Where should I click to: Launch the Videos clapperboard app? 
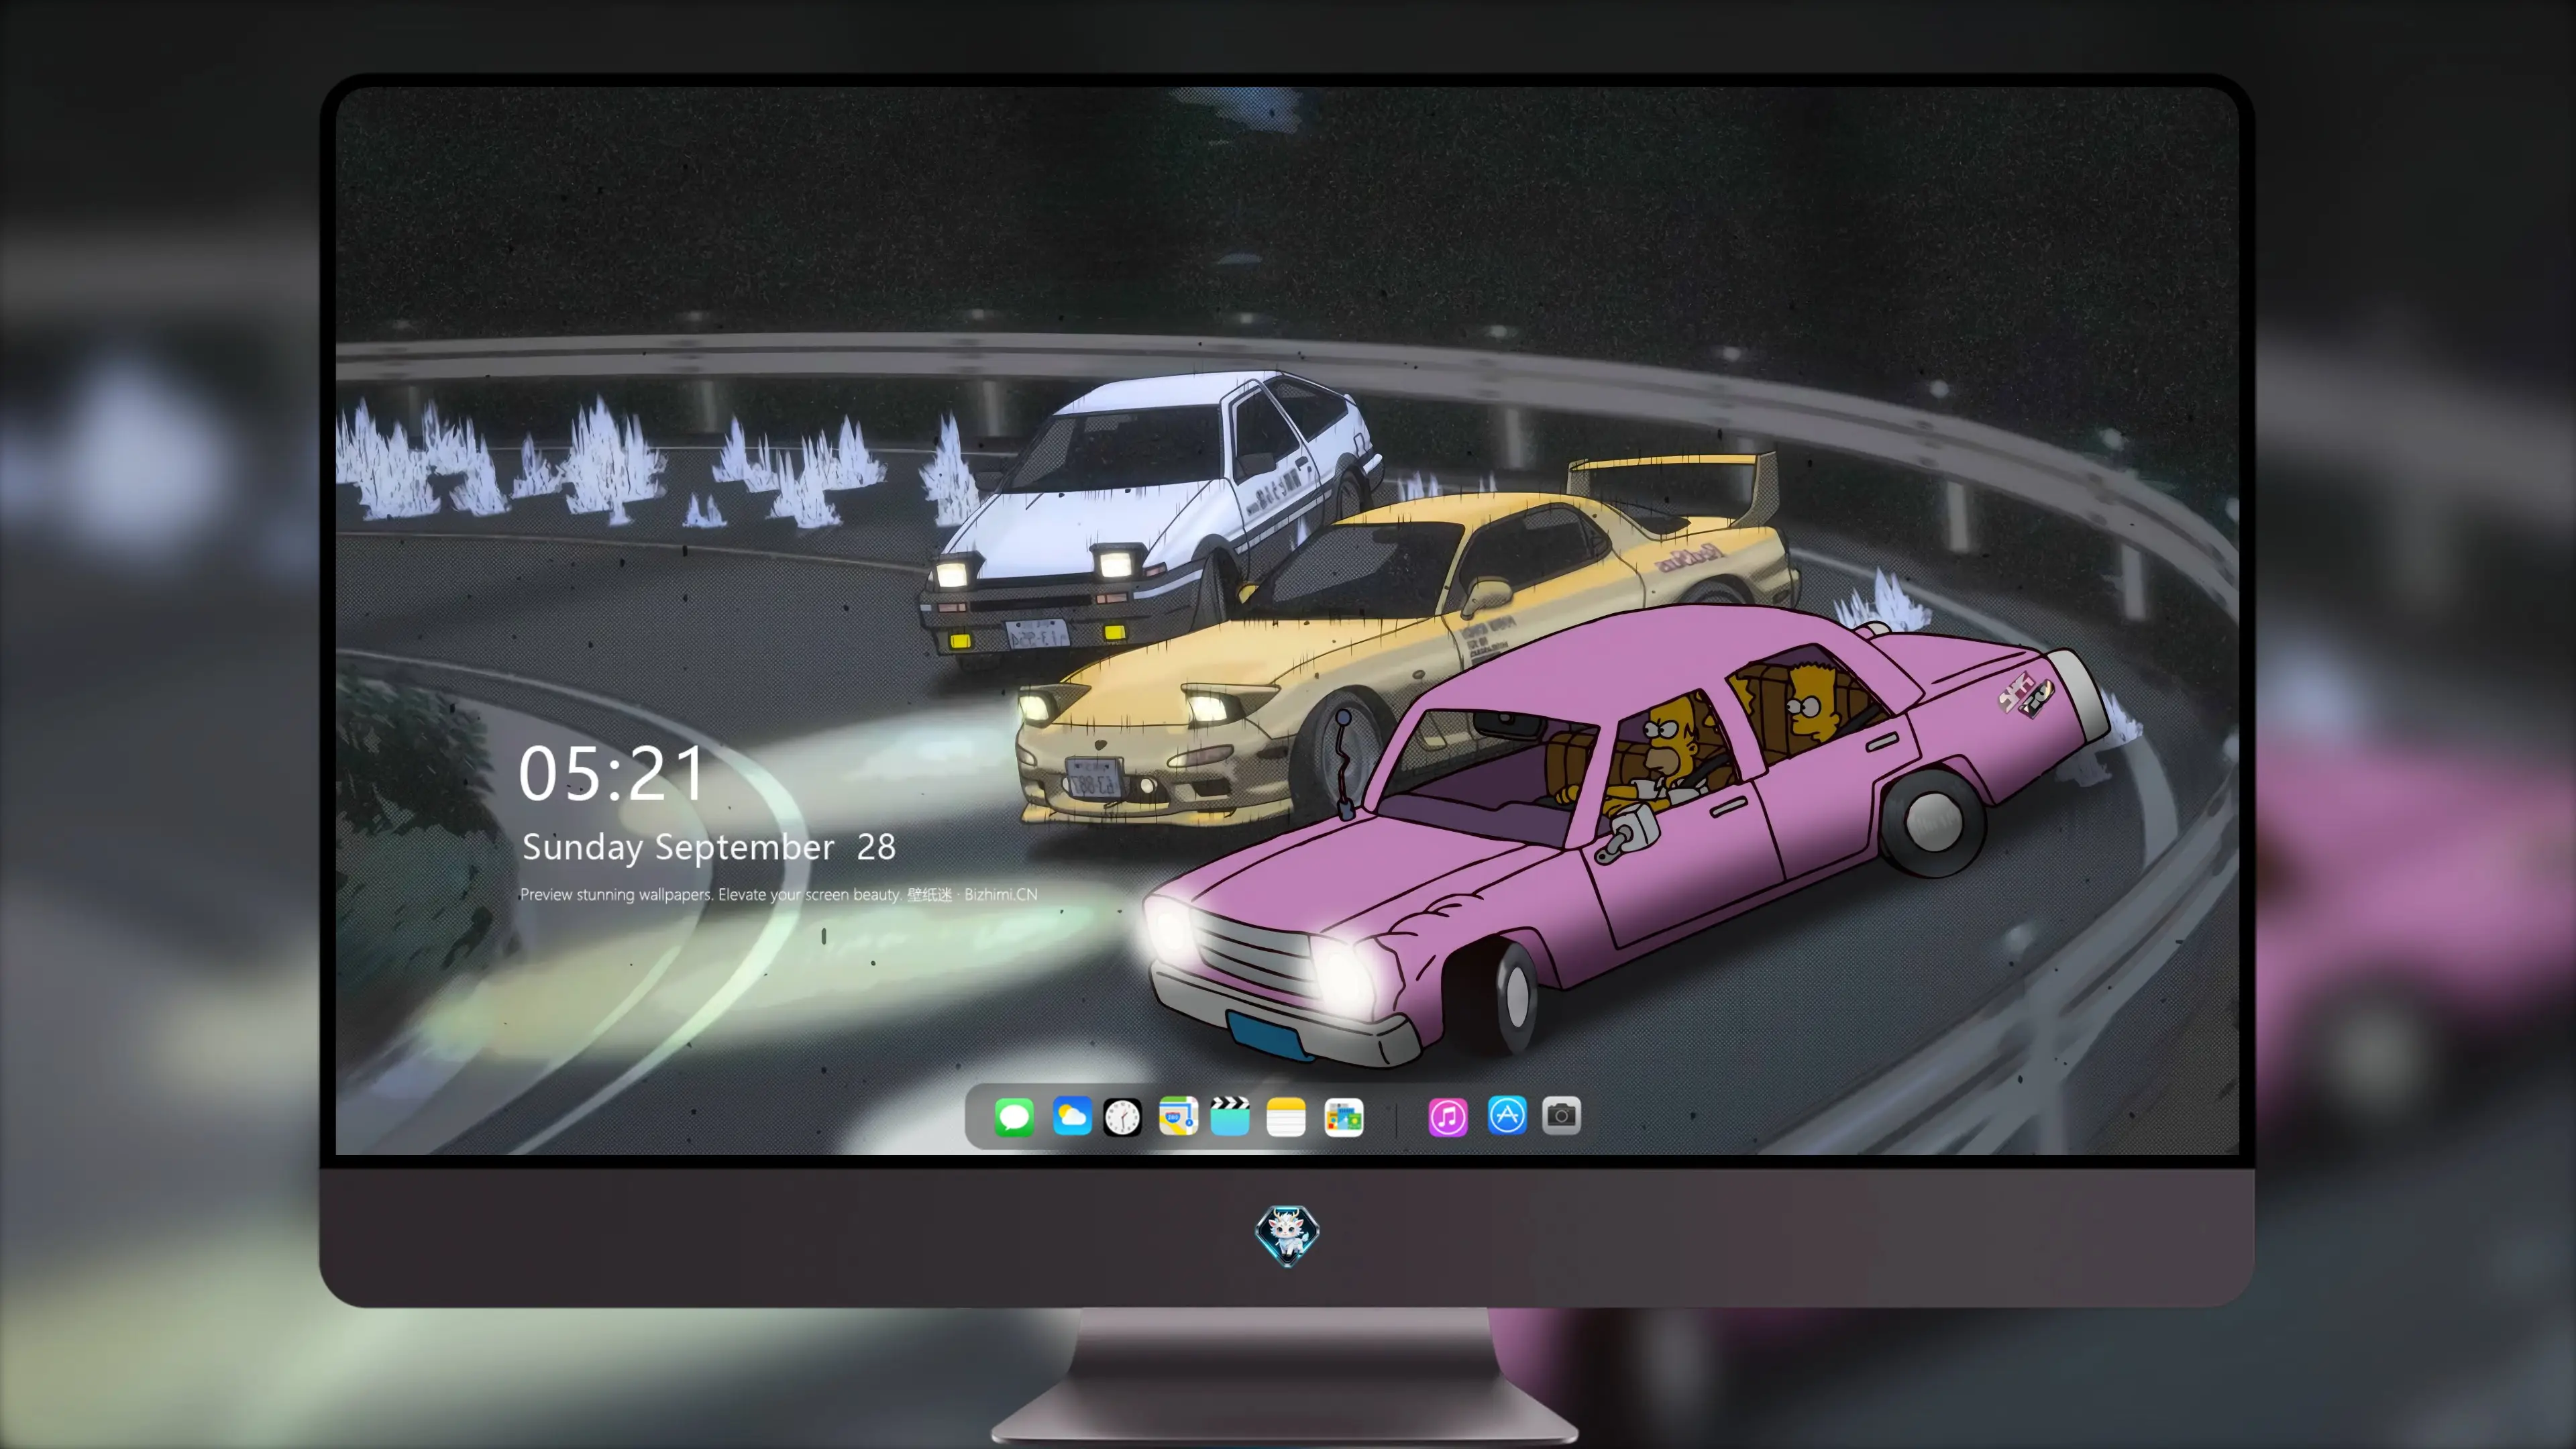[x=1230, y=1116]
